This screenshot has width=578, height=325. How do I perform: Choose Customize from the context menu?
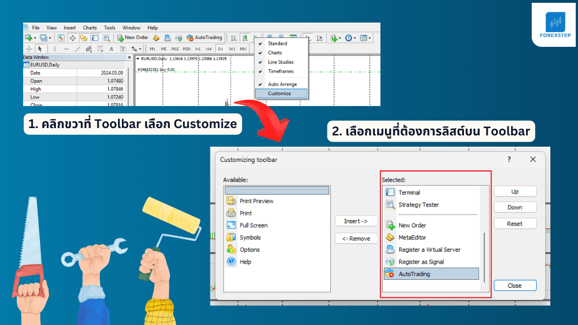[279, 94]
